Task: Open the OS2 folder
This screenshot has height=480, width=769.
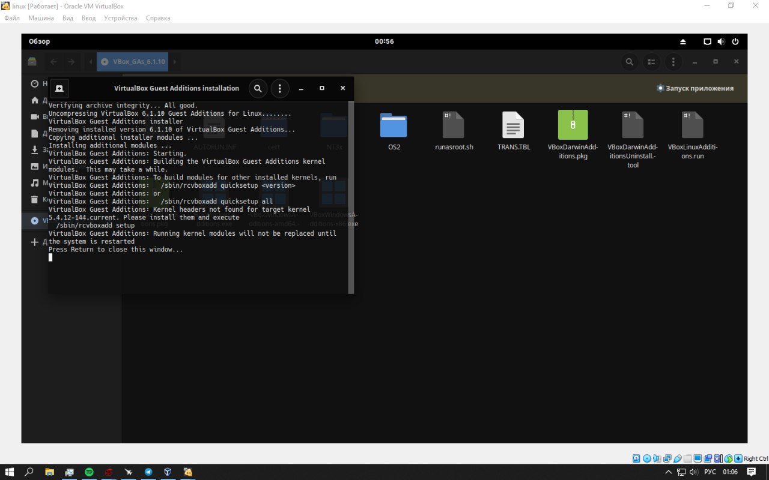Action: click(x=394, y=131)
